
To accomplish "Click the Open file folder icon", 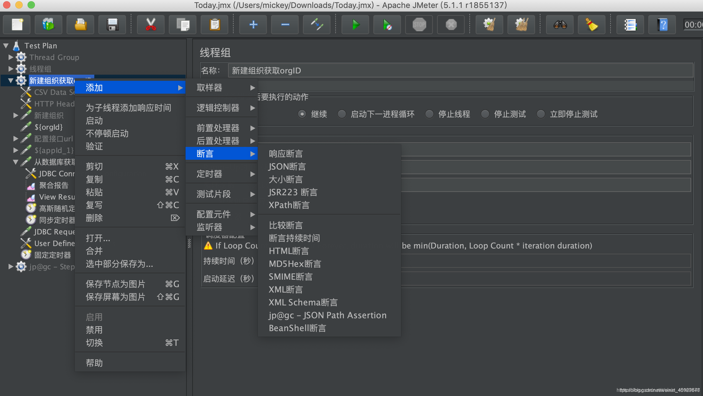I will coord(80,24).
